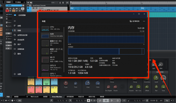Screen dimensions: 176x103
Task: Click the 126.500 tempo stepper arrows
Action: [157, 100]
